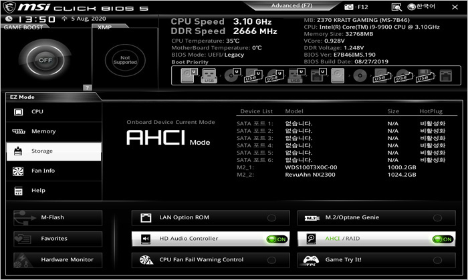This screenshot has width=468, height=280.
Task: Enable LAN Option ROM
Action: (211, 218)
